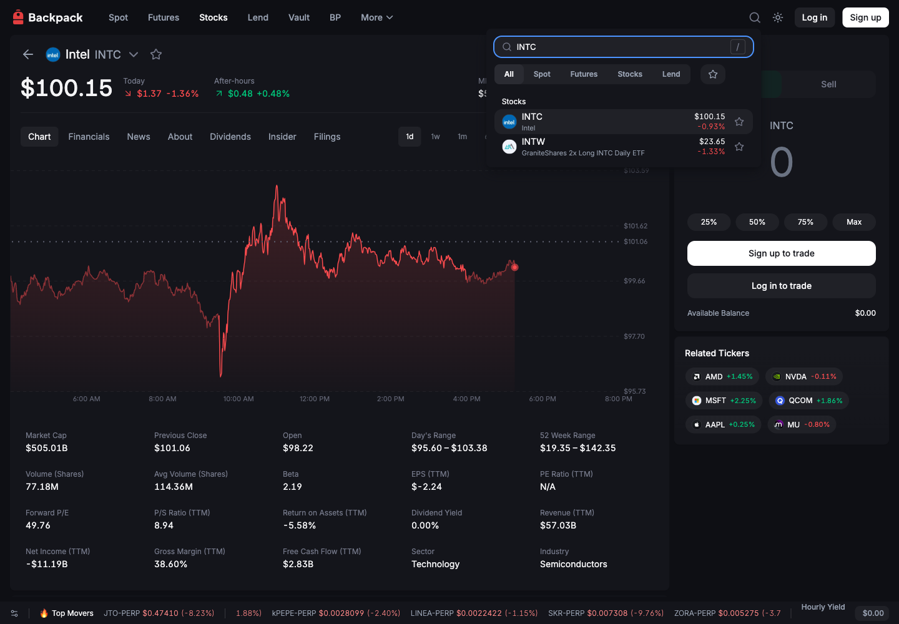Filter search results by Stocks
Viewport: 899px width, 624px height.
point(630,74)
